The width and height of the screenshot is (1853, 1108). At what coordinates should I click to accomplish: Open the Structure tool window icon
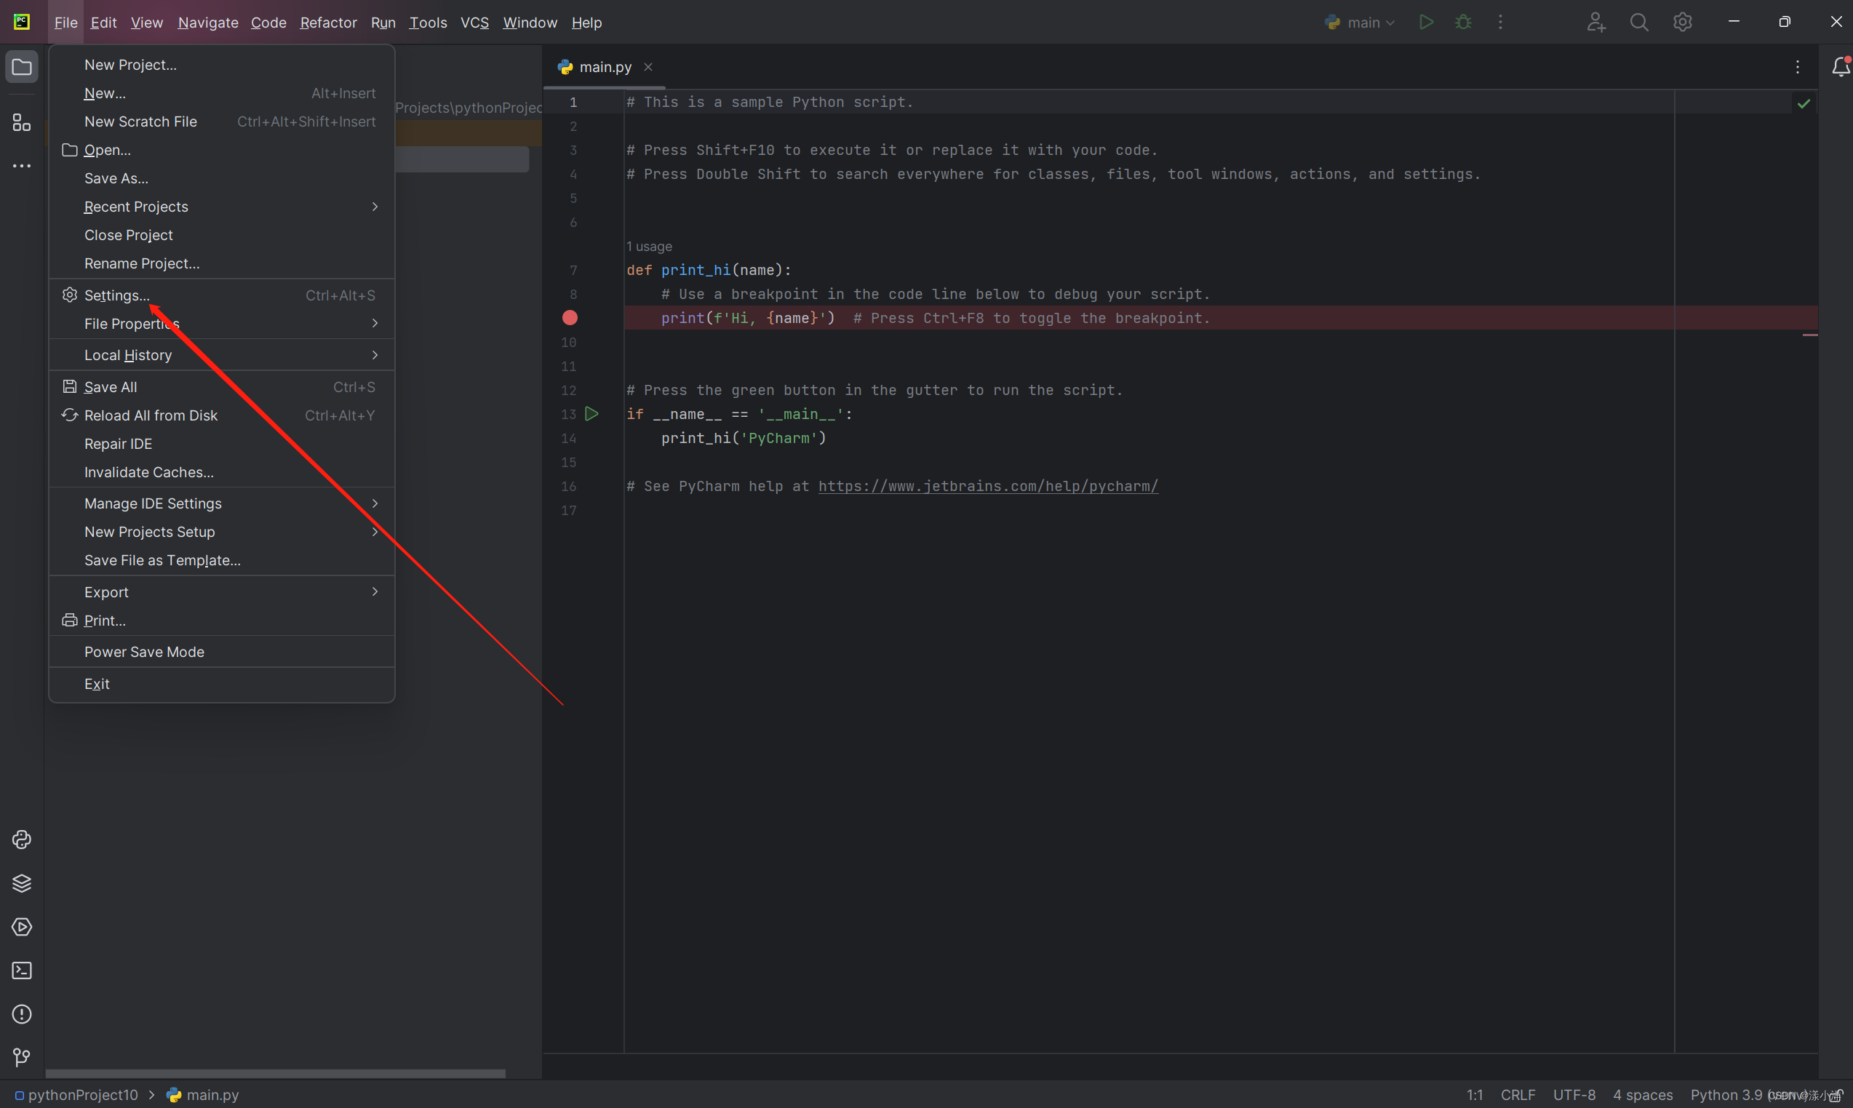tap(22, 122)
